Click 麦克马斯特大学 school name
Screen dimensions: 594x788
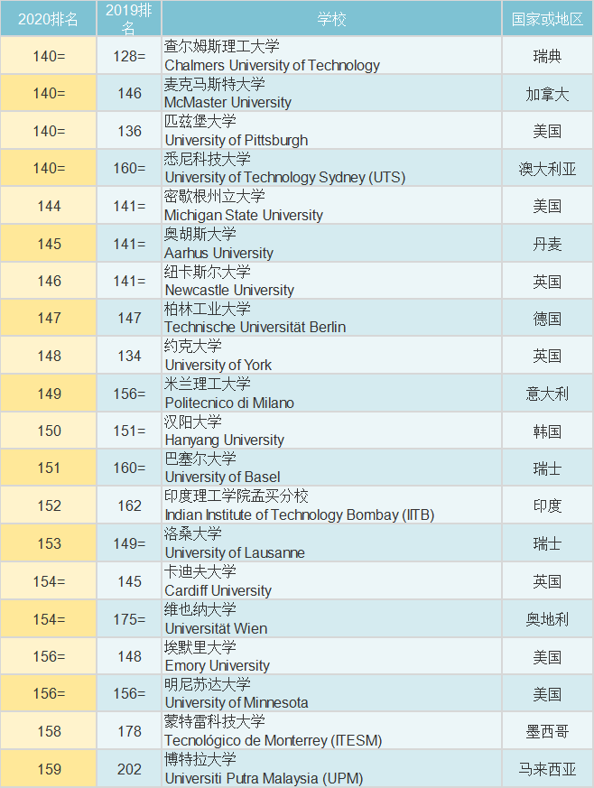(215, 84)
